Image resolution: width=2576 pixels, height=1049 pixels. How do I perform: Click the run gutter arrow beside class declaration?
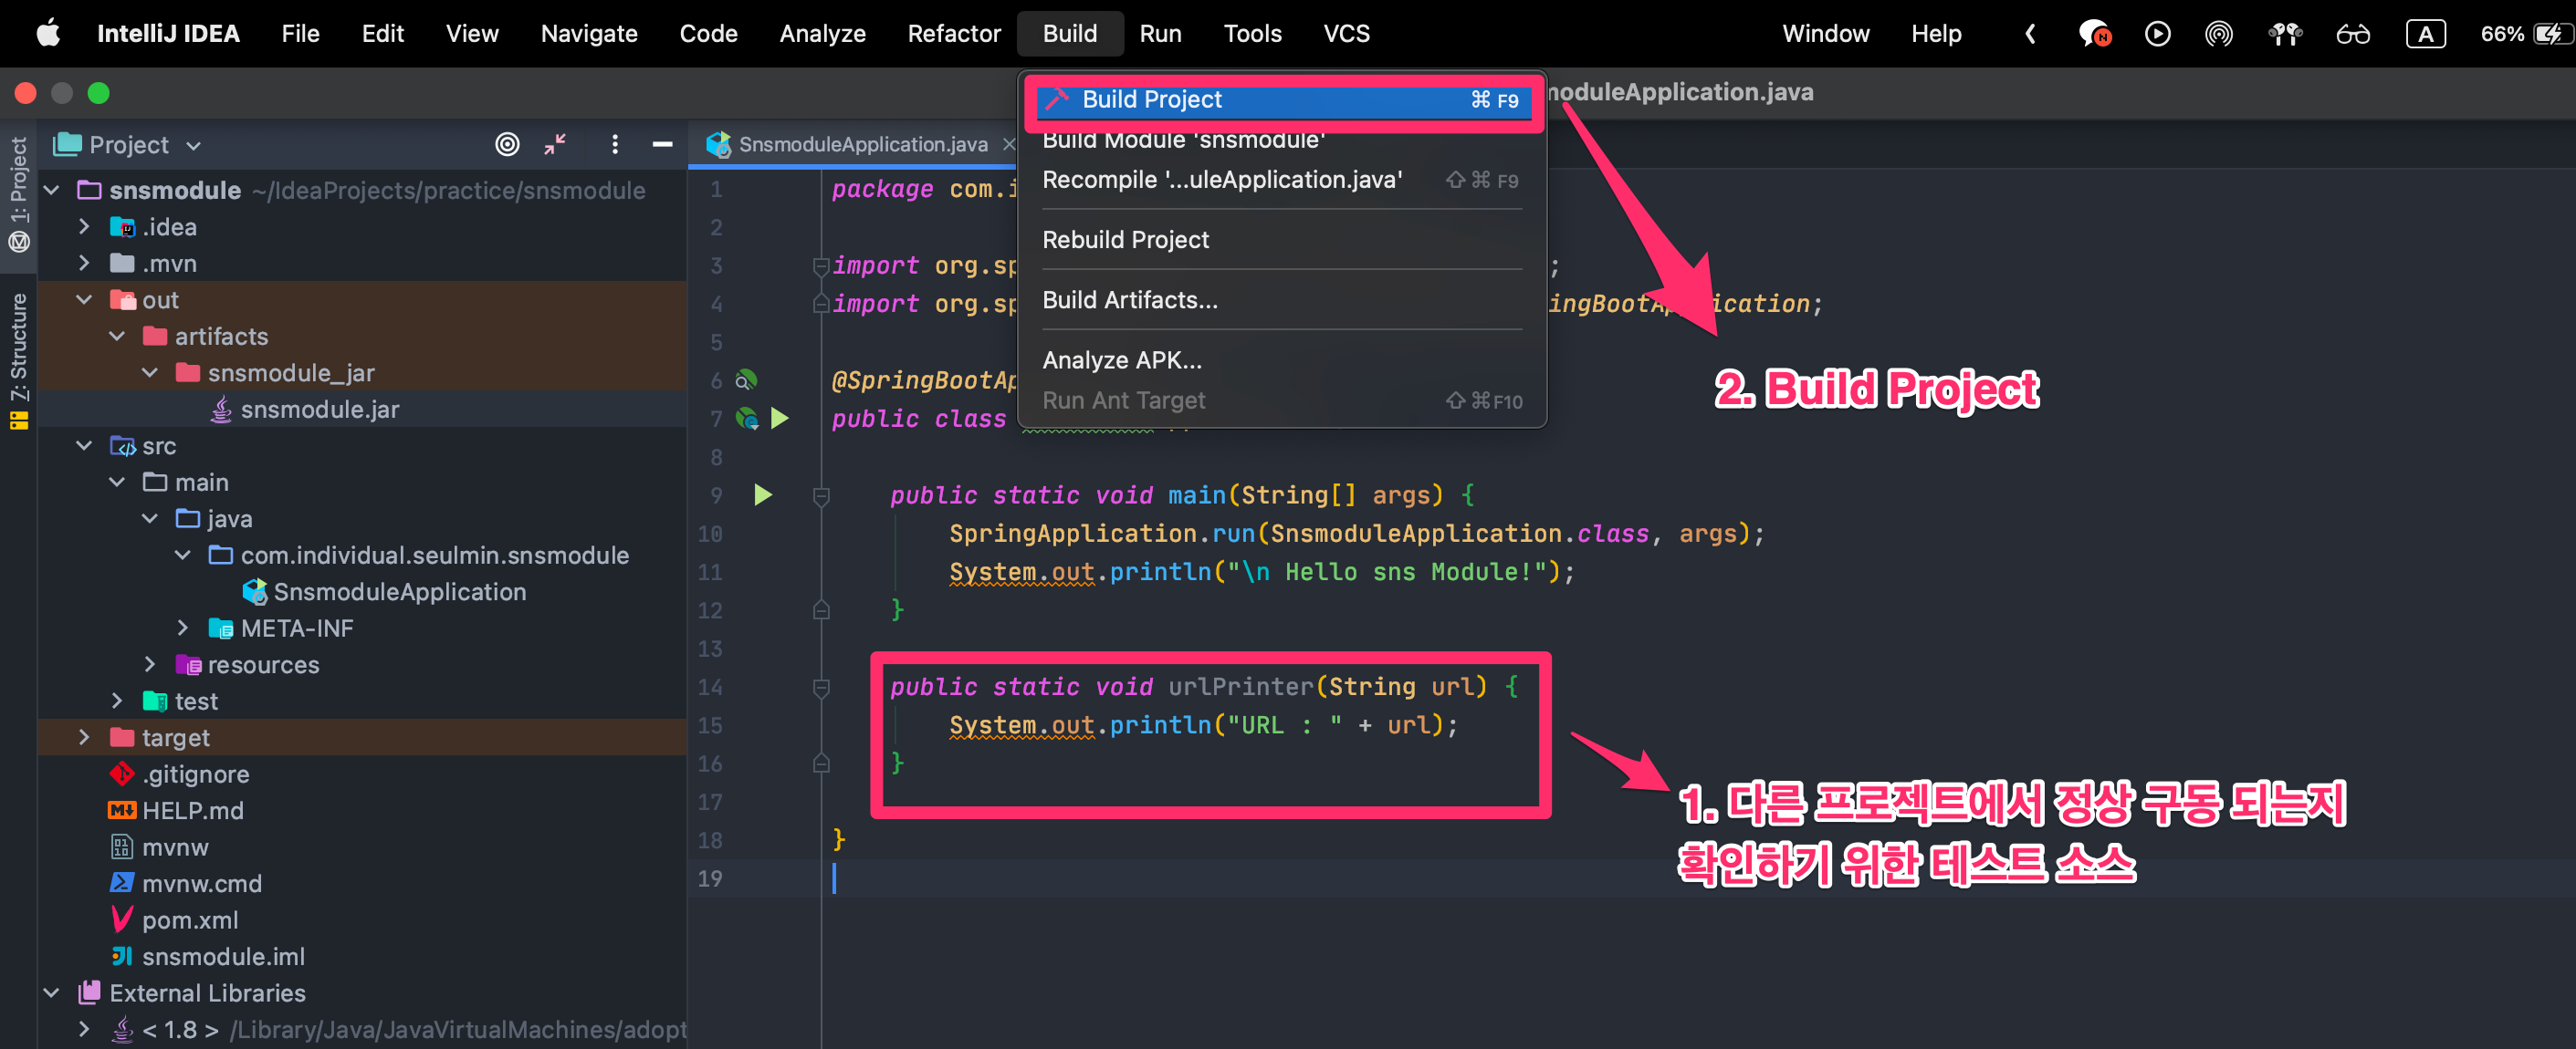pos(780,418)
